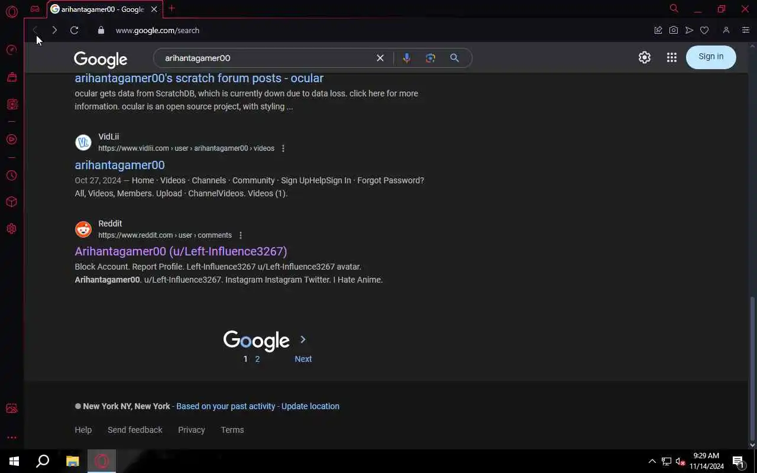Open GX Control speedometer in sidebar
The image size is (757, 473).
11,50
